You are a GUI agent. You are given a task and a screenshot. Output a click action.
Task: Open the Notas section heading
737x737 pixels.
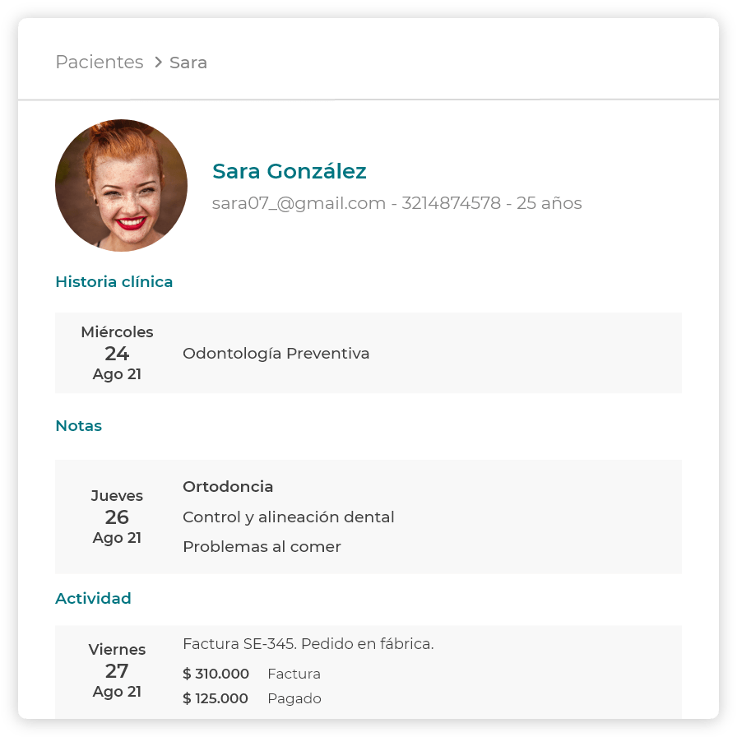pos(78,426)
